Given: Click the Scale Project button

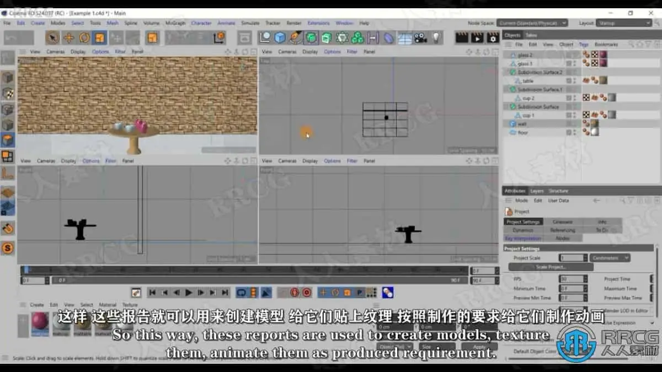Looking at the screenshot, I should [x=551, y=267].
